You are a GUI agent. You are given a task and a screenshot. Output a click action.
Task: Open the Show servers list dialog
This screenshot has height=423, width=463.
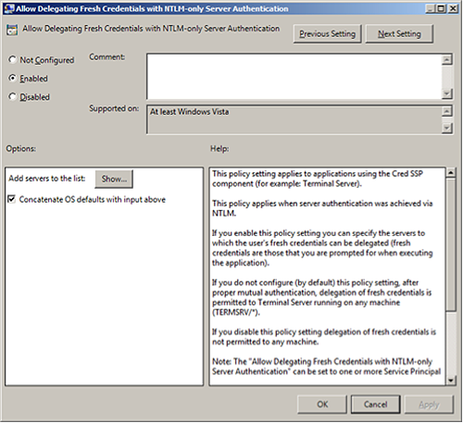coord(114,179)
